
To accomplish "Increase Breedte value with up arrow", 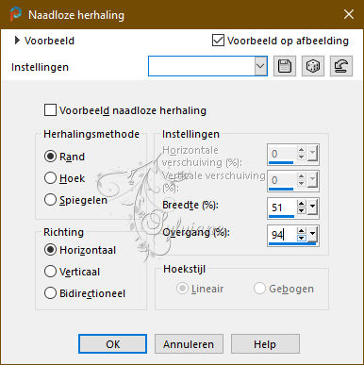I will [302, 204].
